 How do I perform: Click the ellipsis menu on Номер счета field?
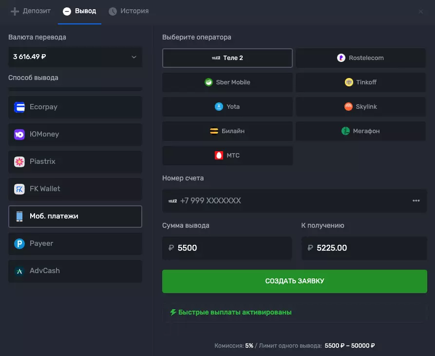click(x=416, y=200)
